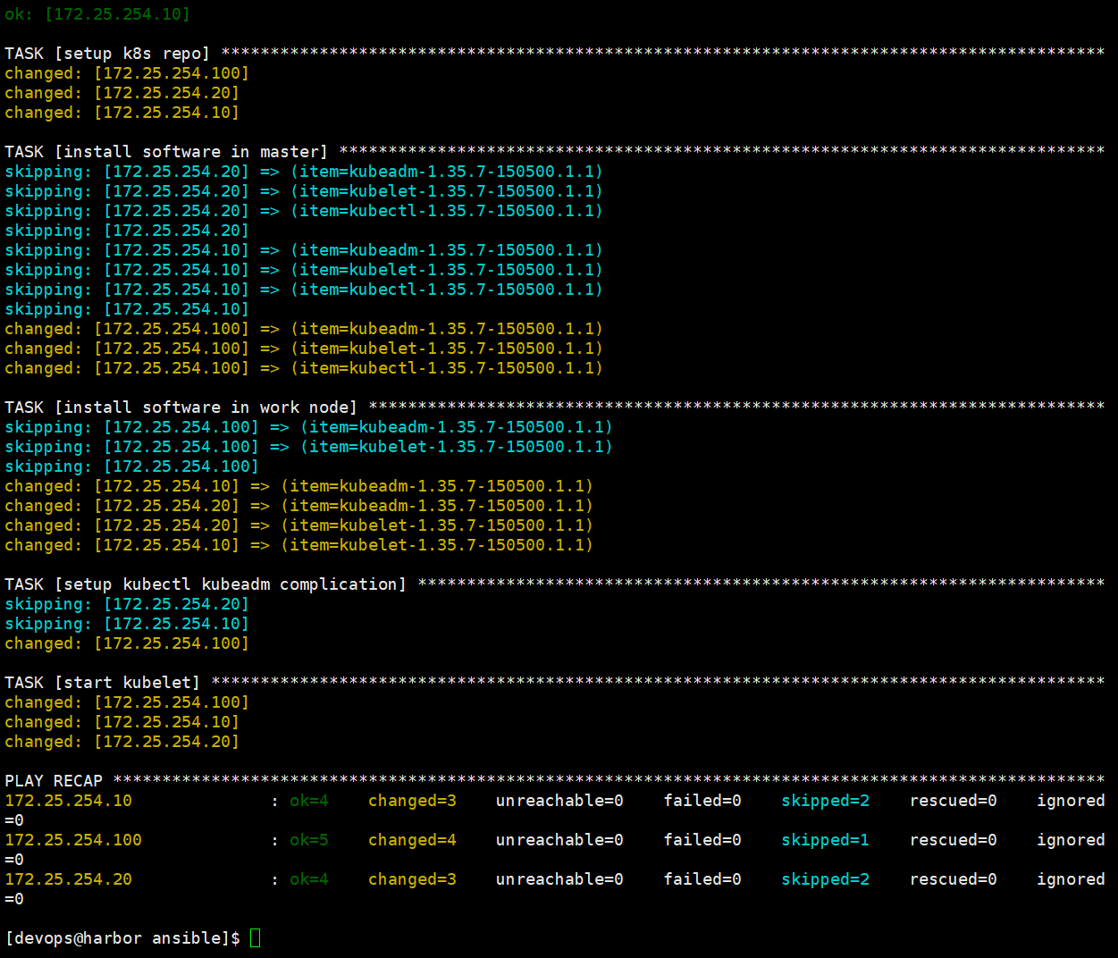Viewport: 1118px width, 958px height.
Task: Click skipping 172.25.254.10 kubectl item line
Action: tap(304, 290)
